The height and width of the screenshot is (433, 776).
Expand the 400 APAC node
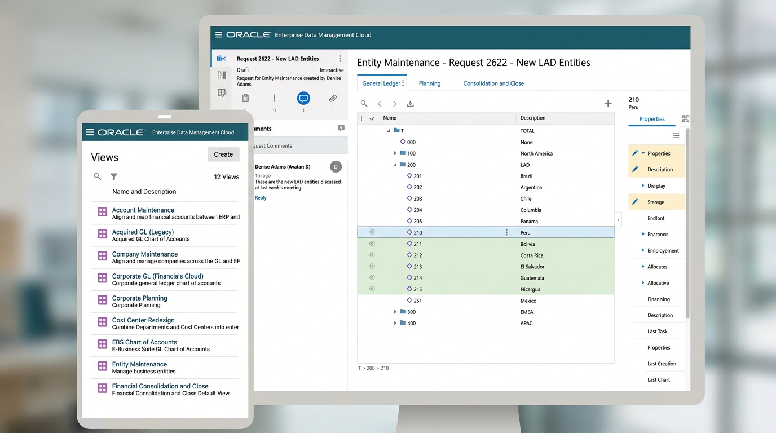click(x=395, y=322)
